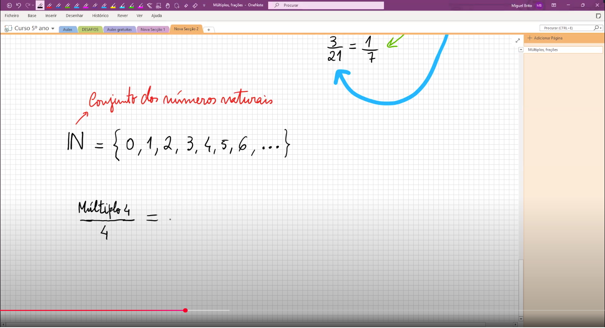Open Ribbon display options

[x=554, y=5]
